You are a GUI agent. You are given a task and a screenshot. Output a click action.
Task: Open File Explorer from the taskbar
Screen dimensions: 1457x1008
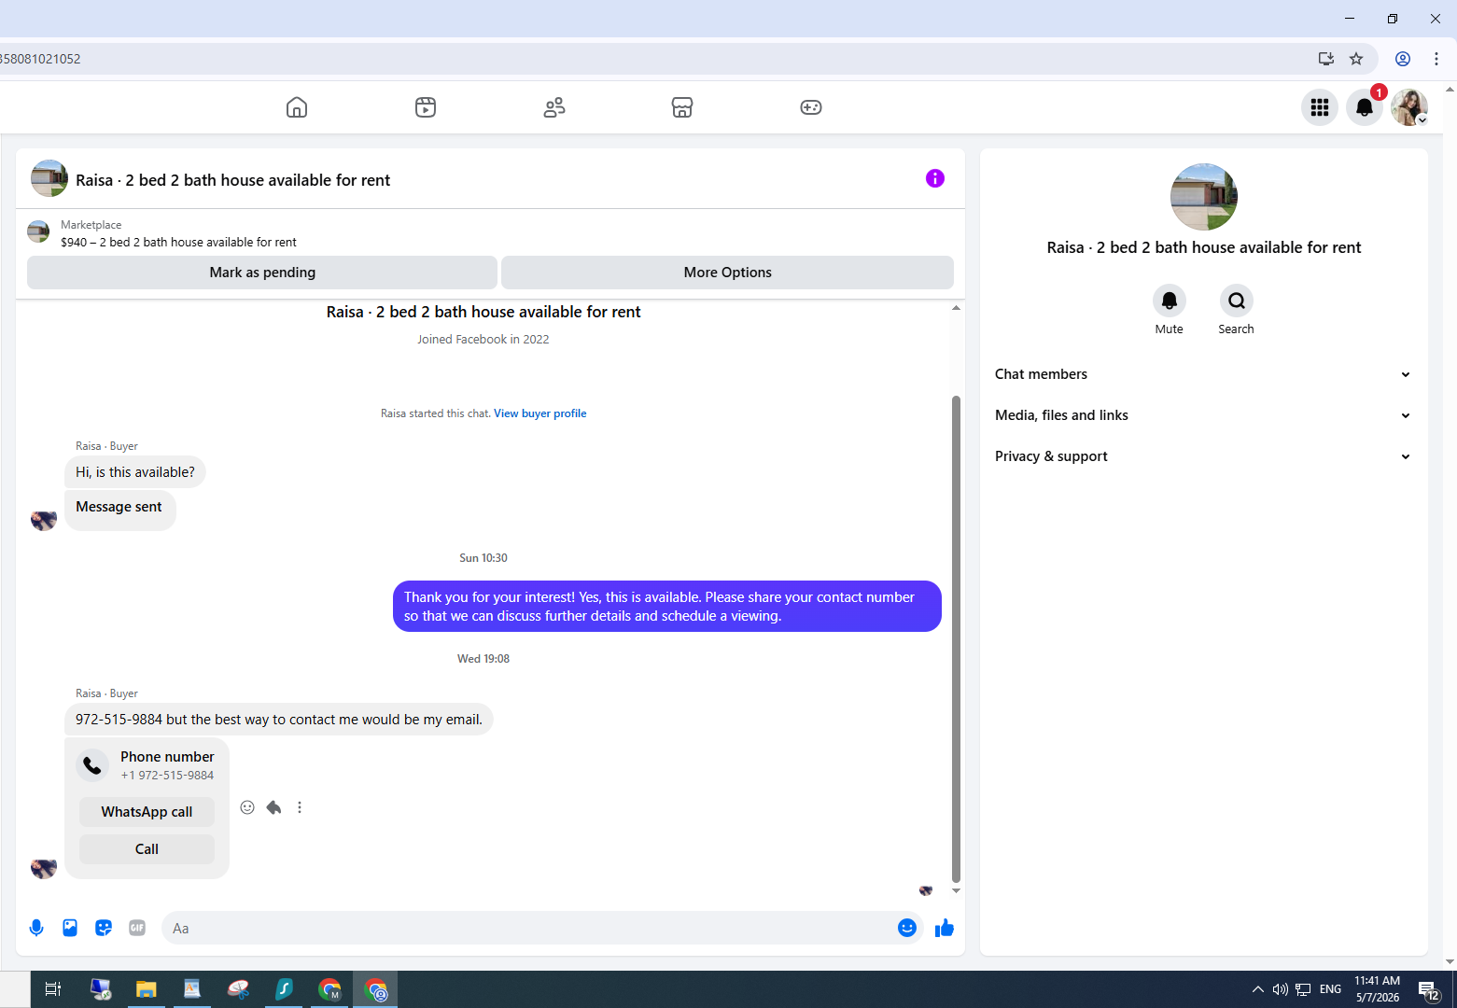tap(146, 989)
